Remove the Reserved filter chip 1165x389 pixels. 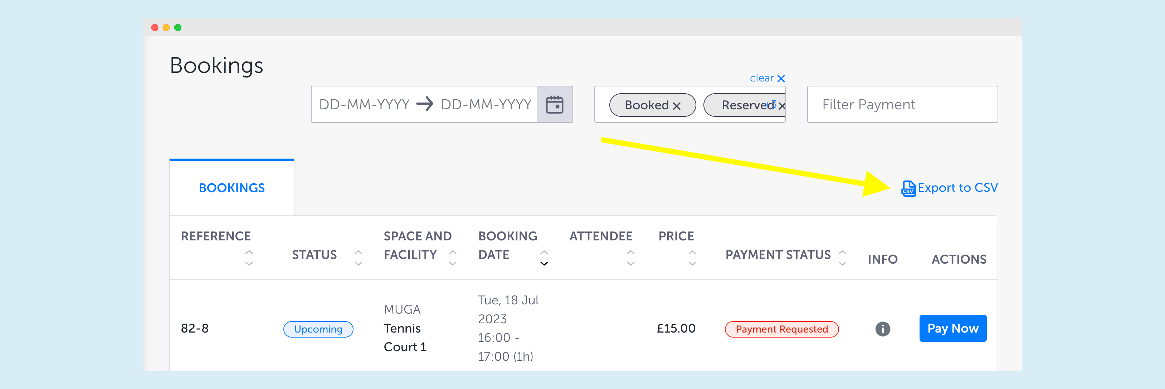pos(781,106)
